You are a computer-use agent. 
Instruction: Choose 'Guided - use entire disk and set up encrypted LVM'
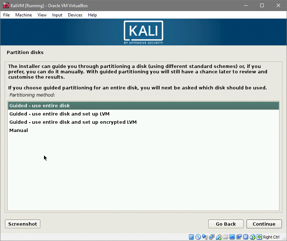pyautogui.click(x=143, y=122)
